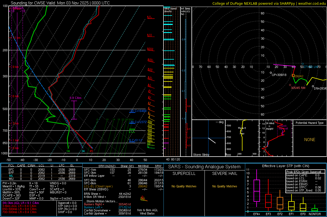Click the 850-500mb LR = 8.8 C/km line

(x=19, y=209)
